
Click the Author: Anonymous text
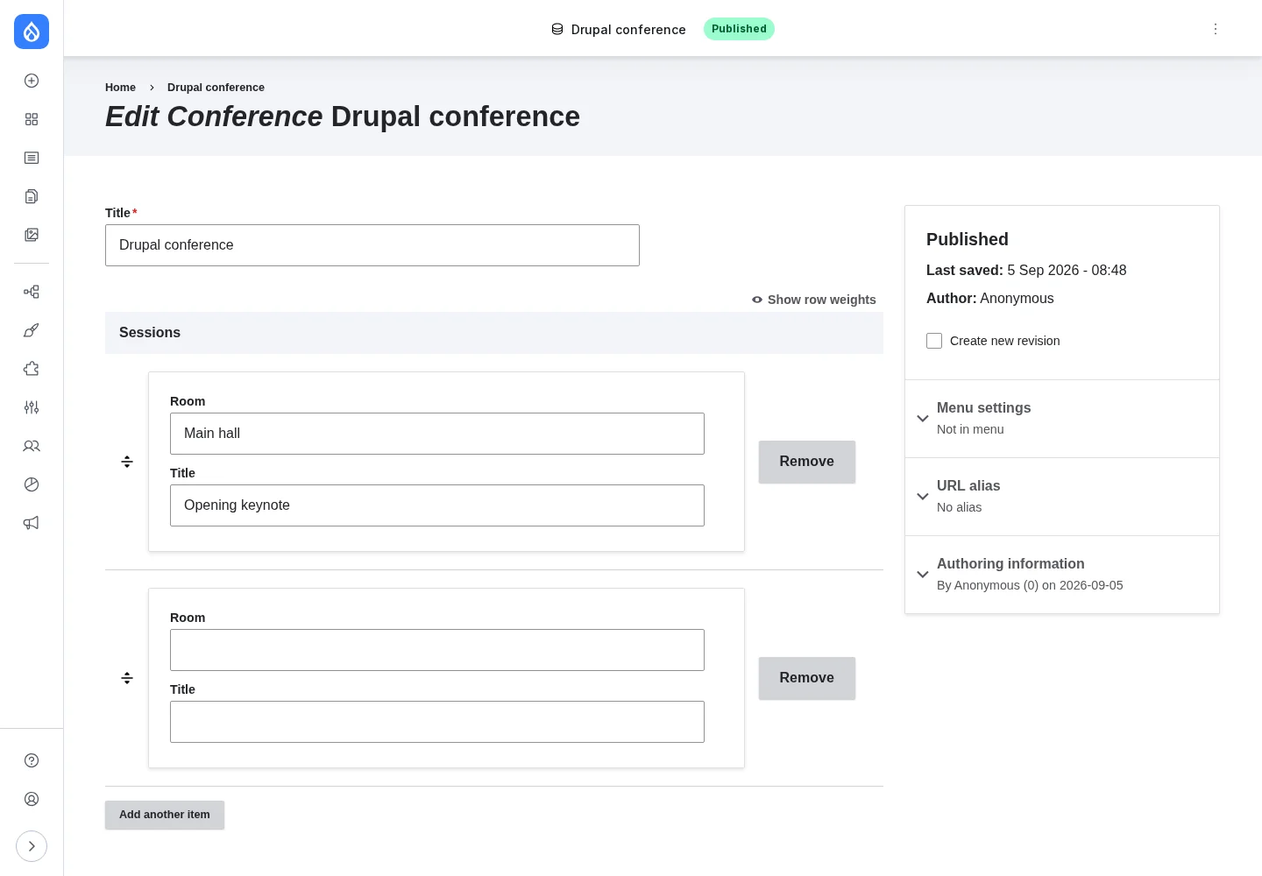[990, 299]
